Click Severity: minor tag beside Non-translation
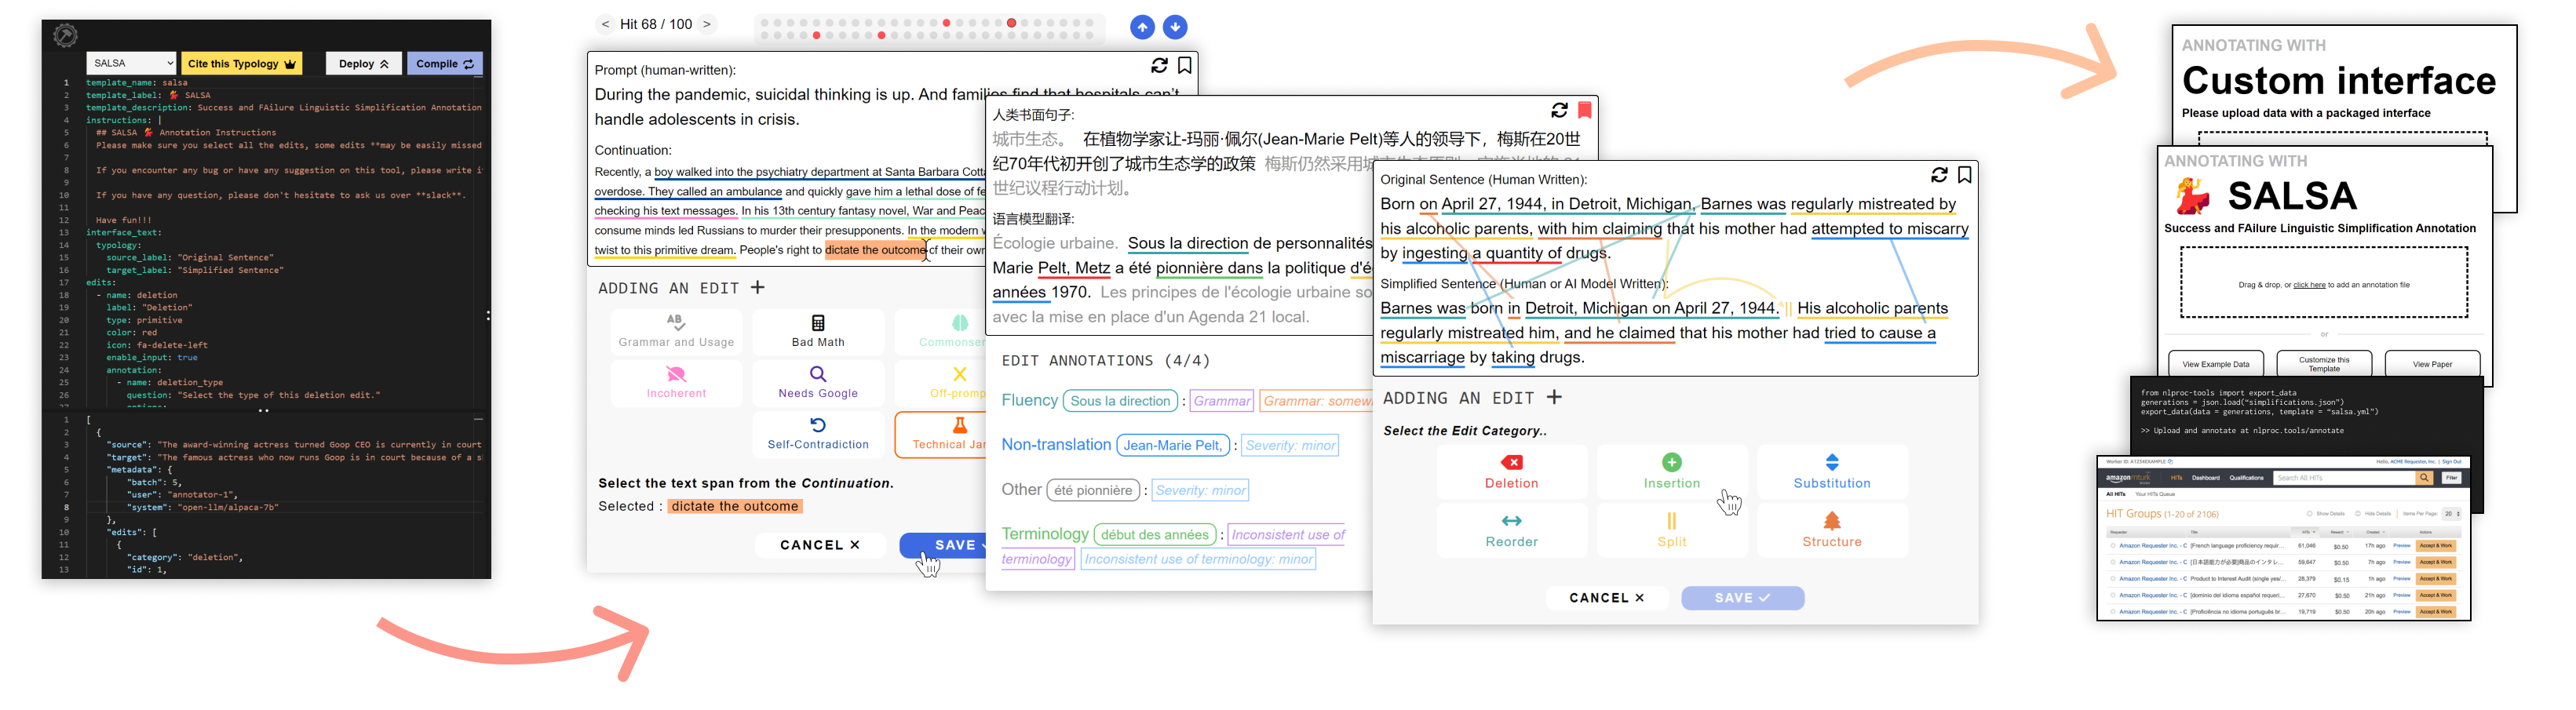 (x=1290, y=446)
